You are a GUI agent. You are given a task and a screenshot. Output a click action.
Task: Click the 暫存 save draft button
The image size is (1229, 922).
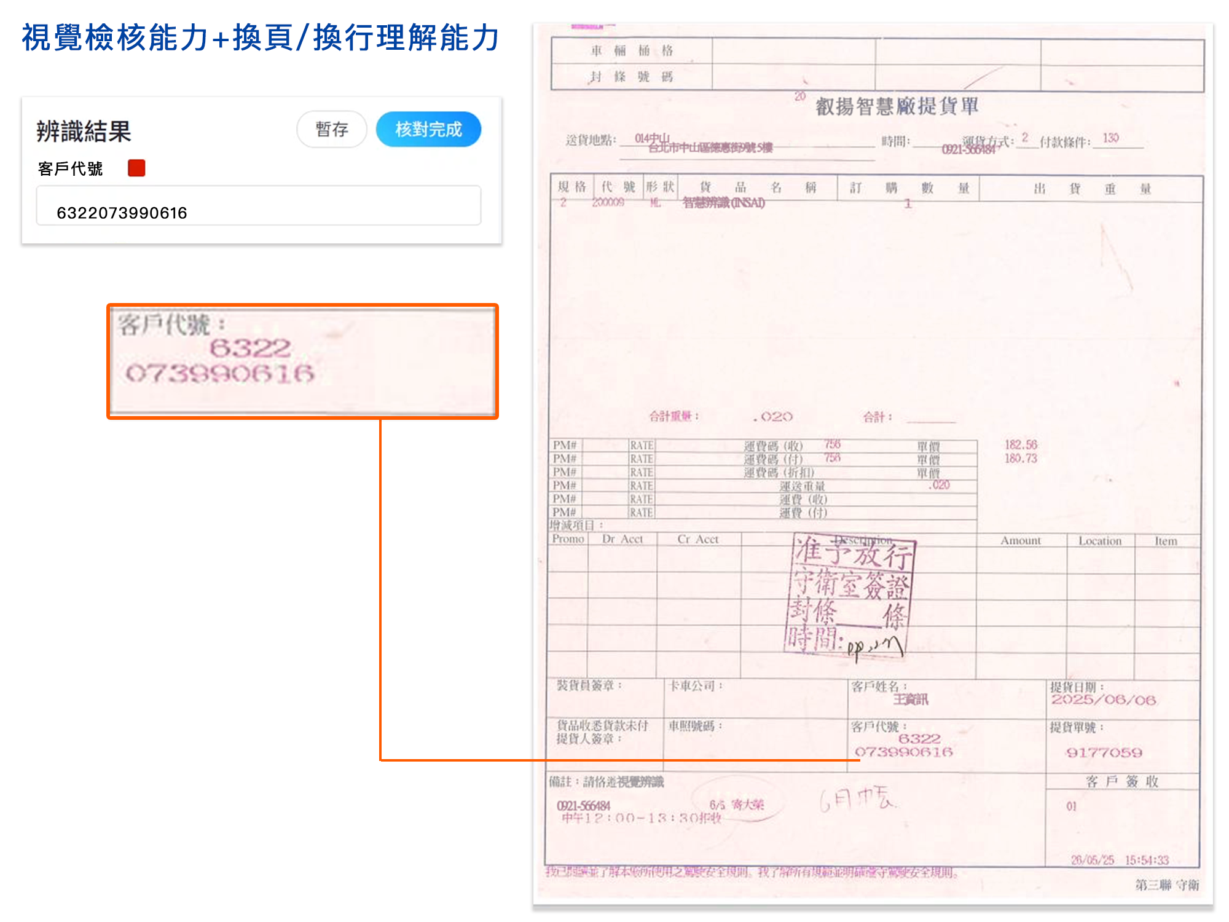pyautogui.click(x=332, y=130)
